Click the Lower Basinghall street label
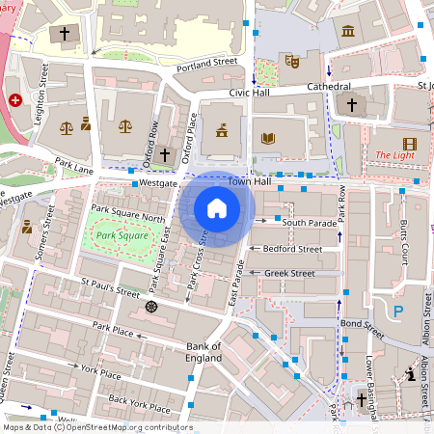The image size is (434, 434). (371, 388)
